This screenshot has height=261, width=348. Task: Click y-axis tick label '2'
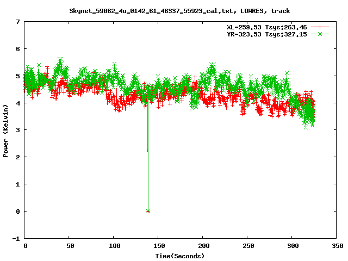coord(18,157)
